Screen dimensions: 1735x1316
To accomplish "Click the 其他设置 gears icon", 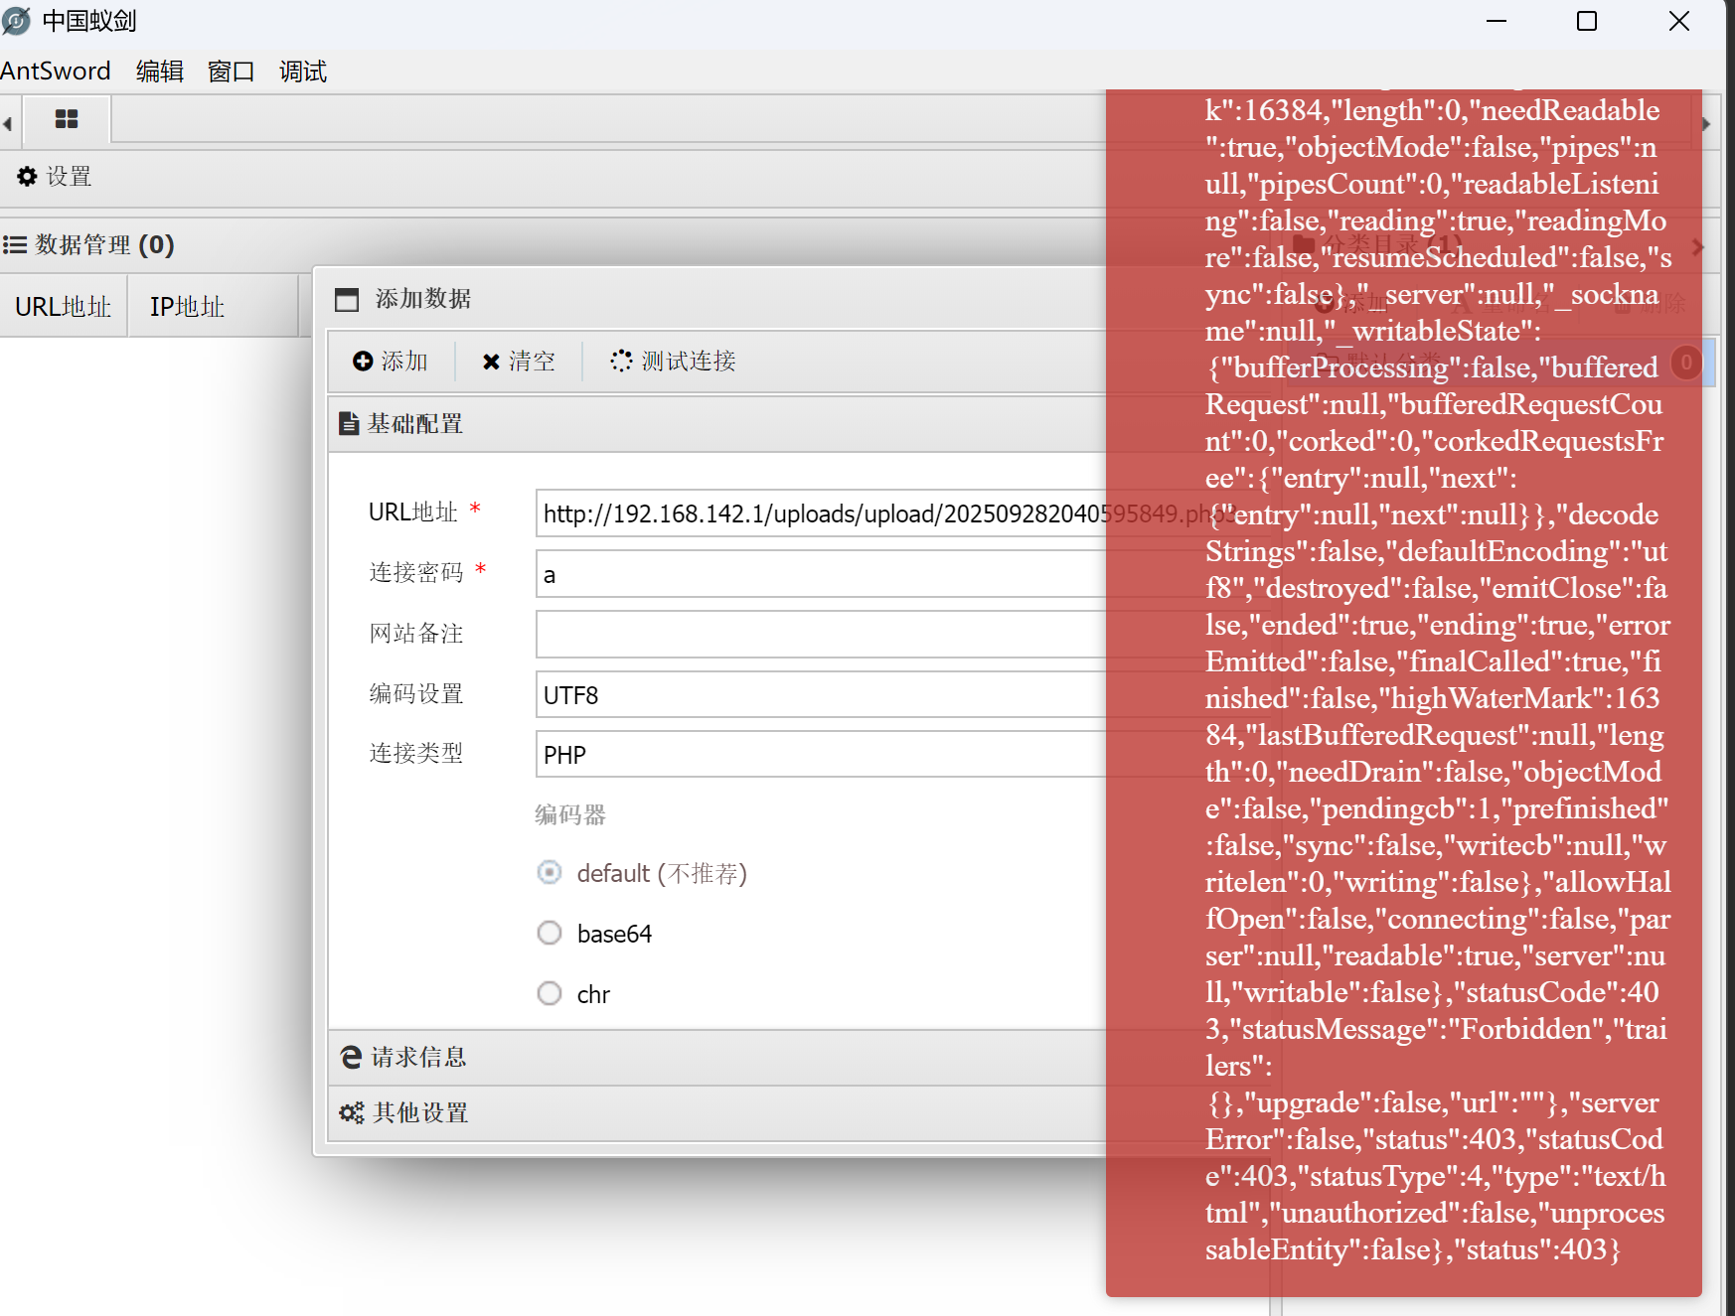I will tap(352, 1112).
